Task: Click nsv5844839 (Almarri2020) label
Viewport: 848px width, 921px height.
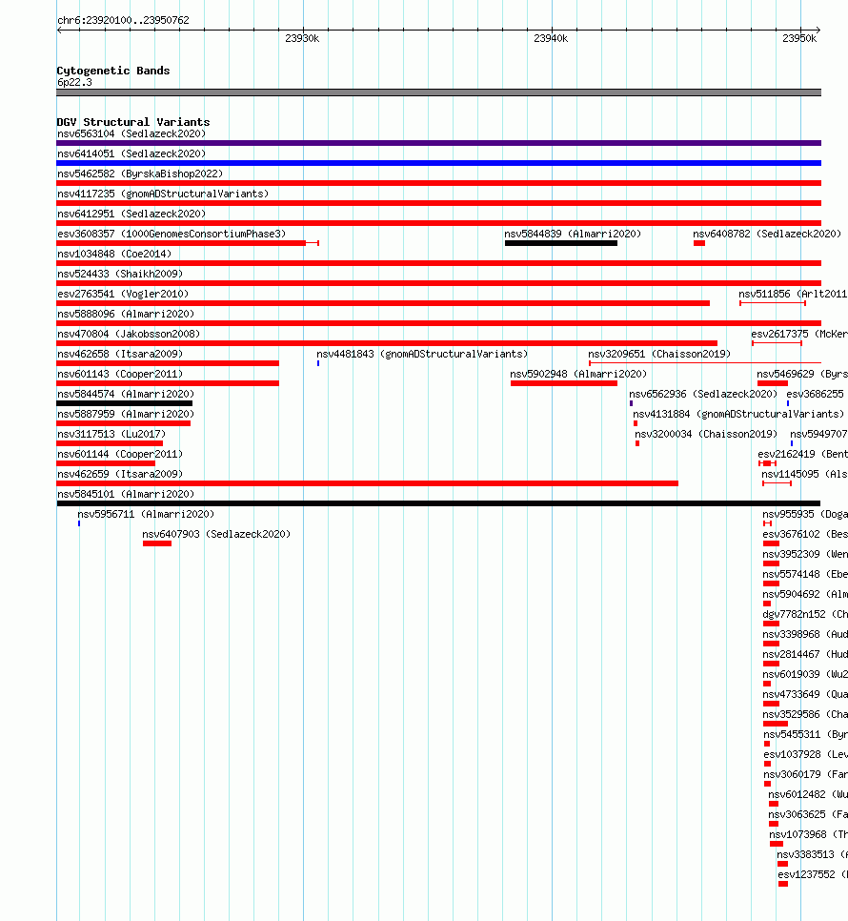Action: 573,234
